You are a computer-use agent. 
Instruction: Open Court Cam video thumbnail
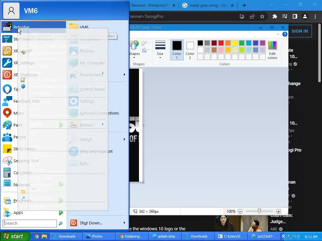point(241,223)
